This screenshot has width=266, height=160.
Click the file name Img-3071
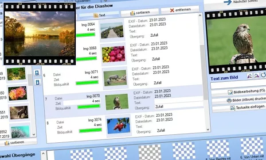tap(91, 72)
